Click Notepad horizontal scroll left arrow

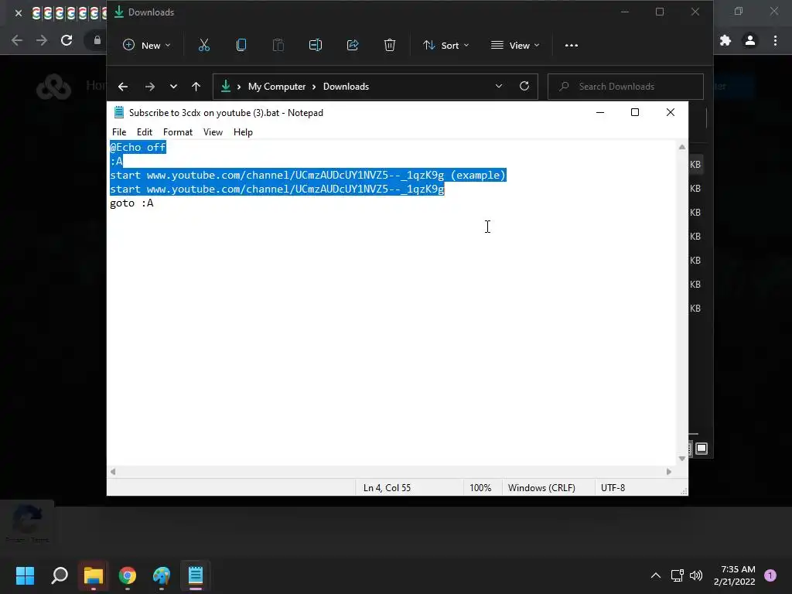(x=113, y=472)
